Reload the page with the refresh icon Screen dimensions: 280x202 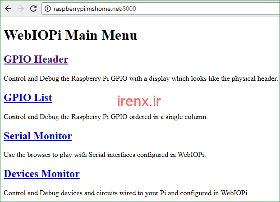coord(33,9)
